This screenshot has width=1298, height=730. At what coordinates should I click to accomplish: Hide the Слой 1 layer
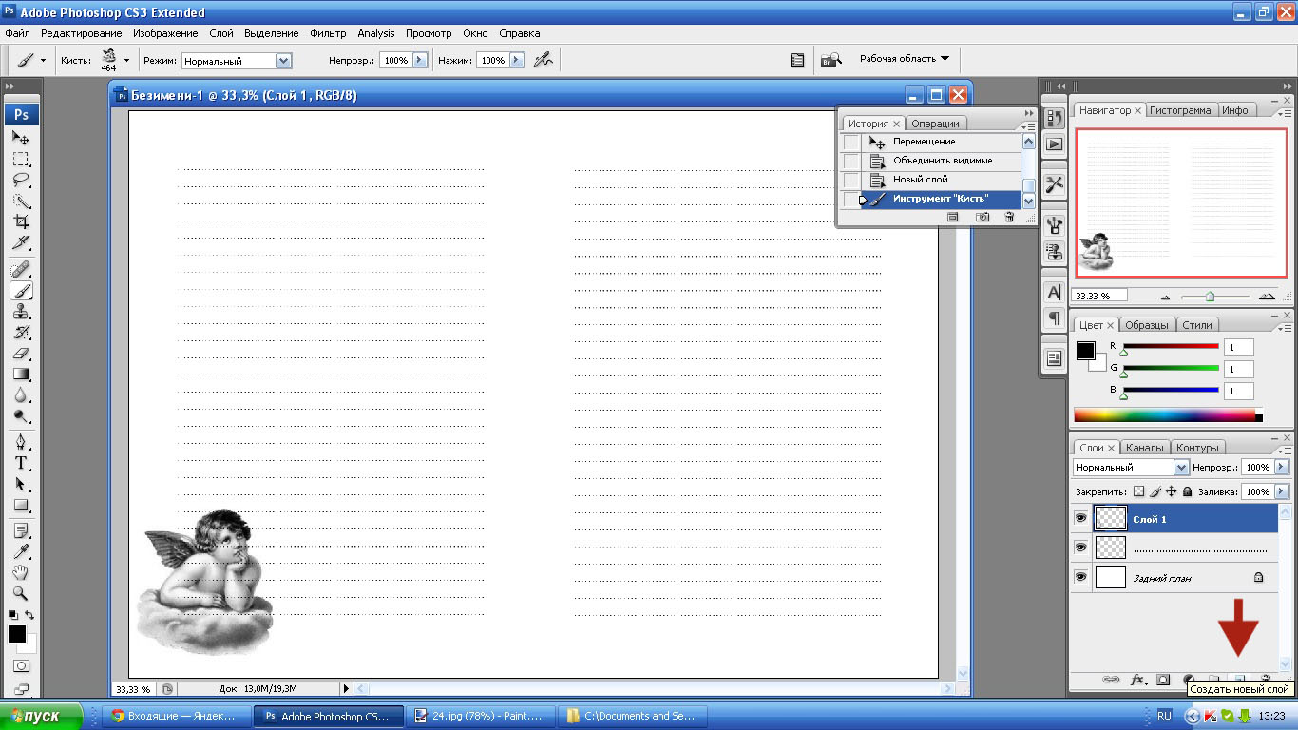tap(1080, 518)
